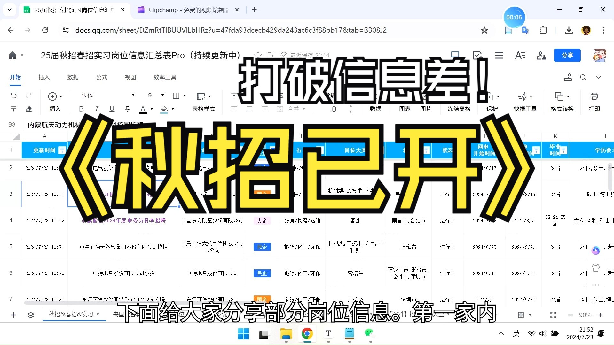Apply the font color A button

[143, 109]
